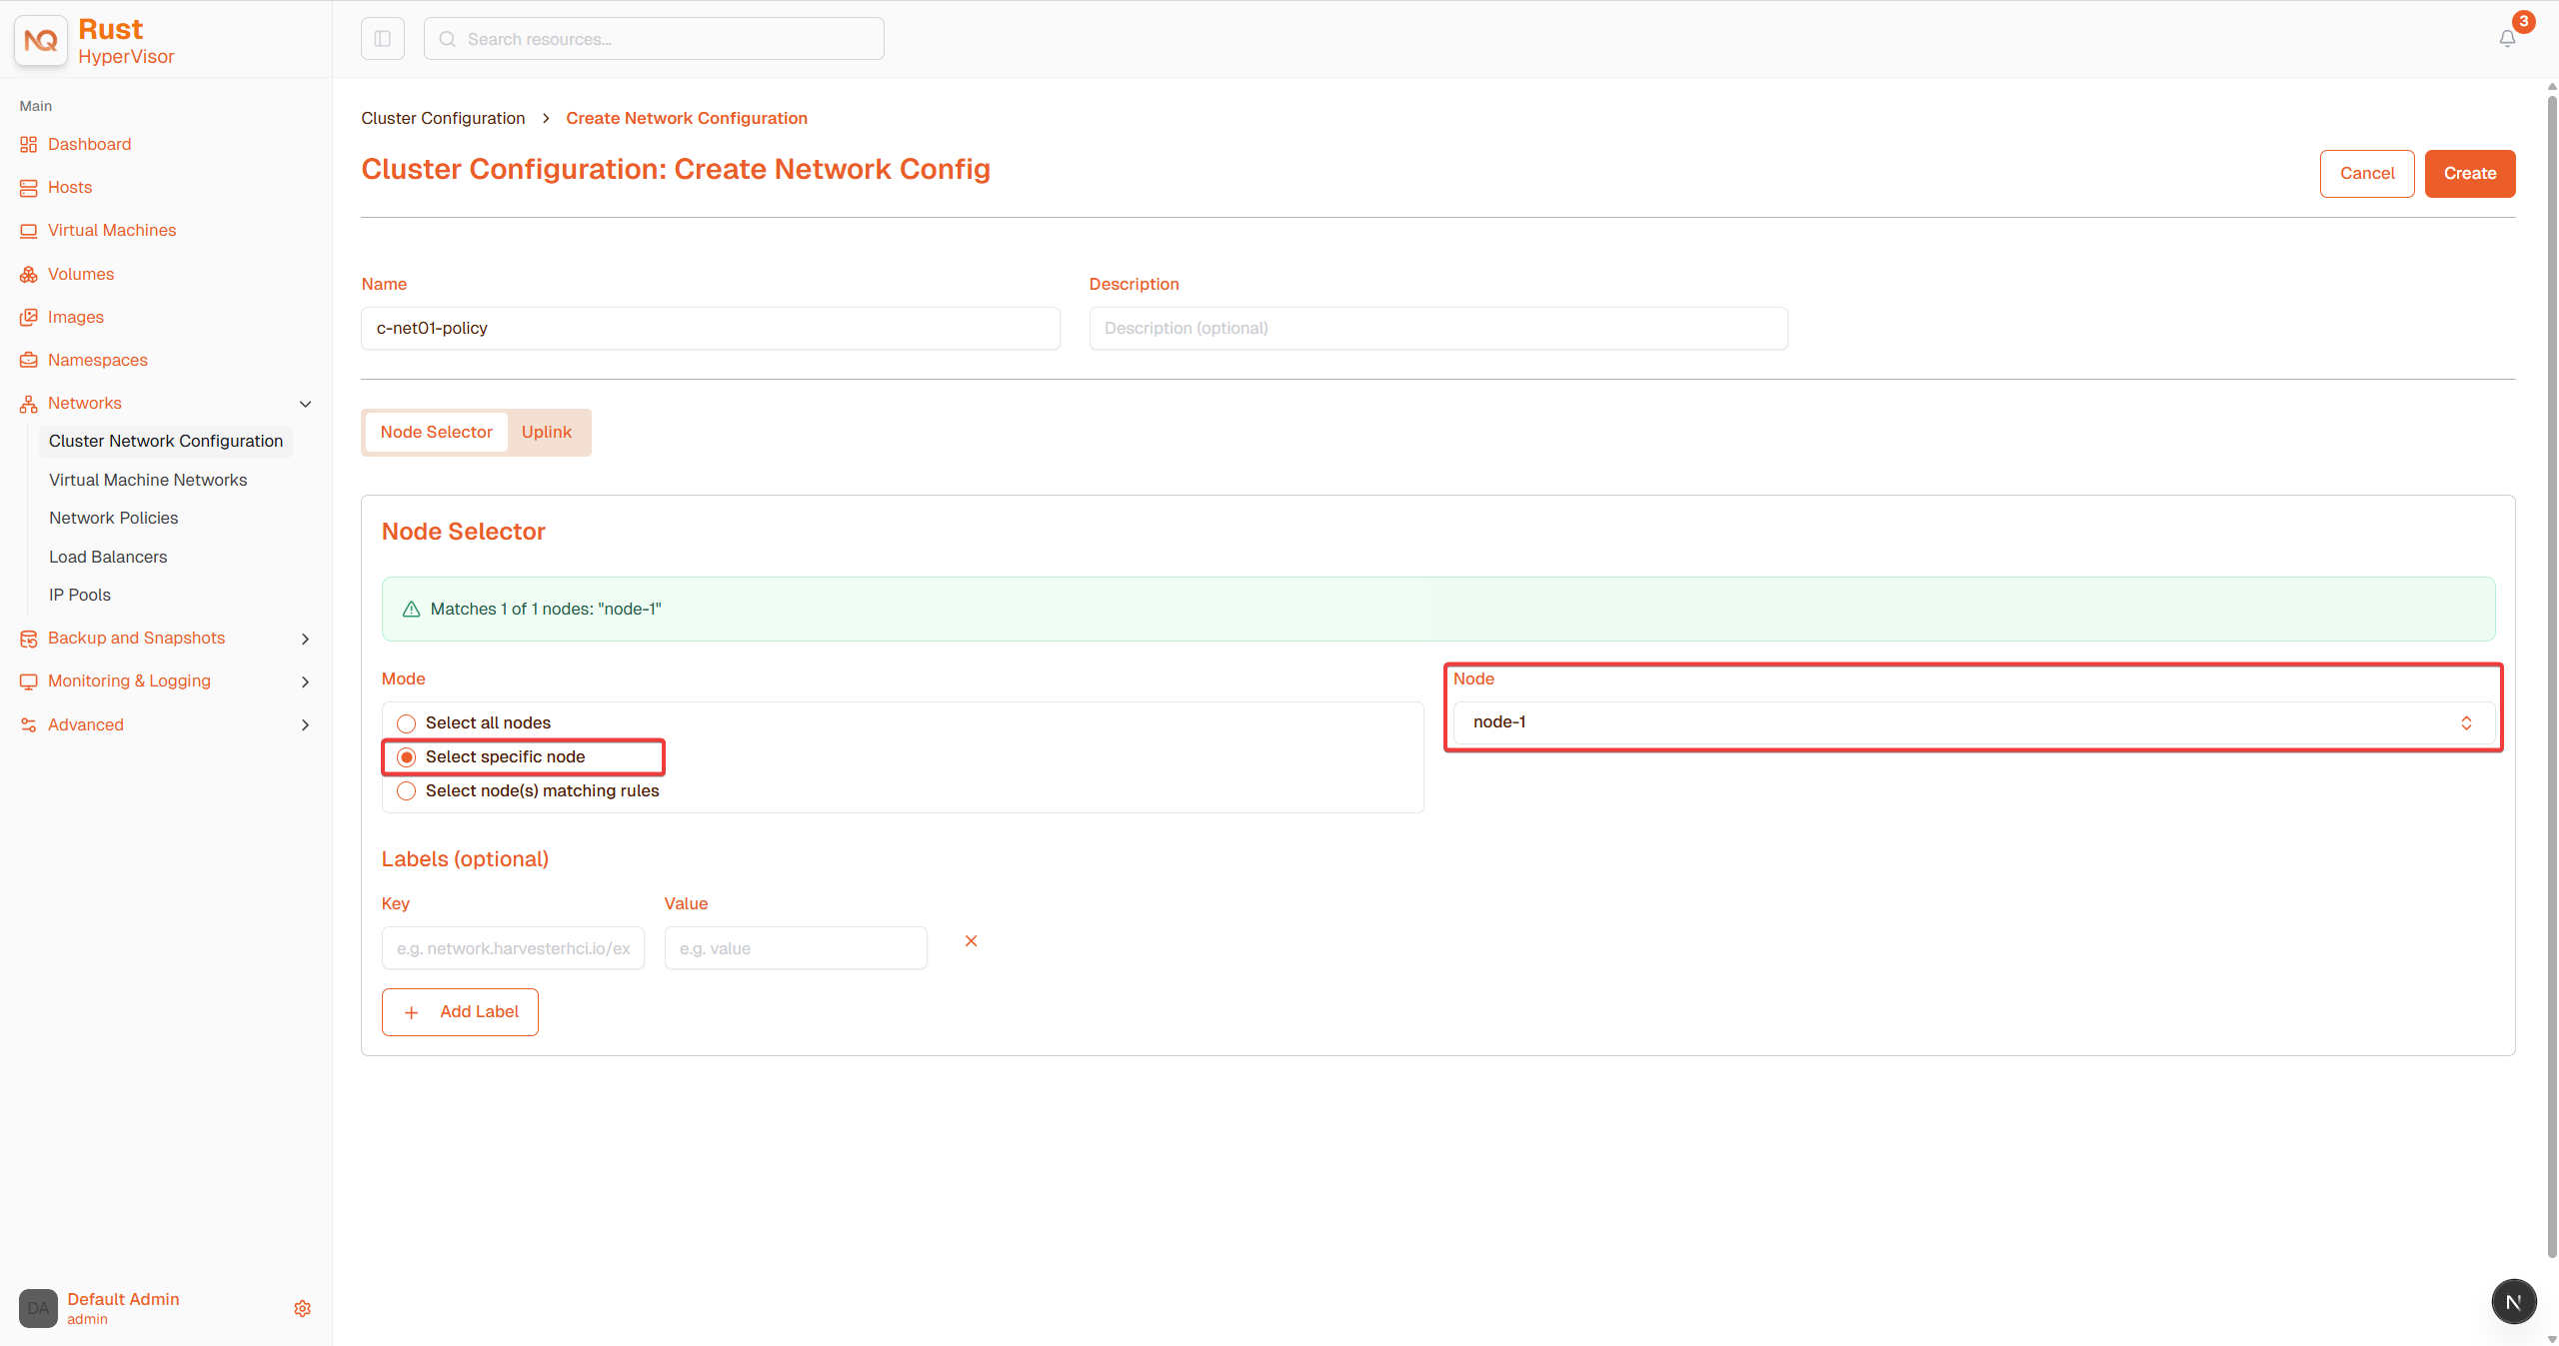Click the Namespaces briefcase icon
The image size is (2559, 1346).
(x=28, y=360)
